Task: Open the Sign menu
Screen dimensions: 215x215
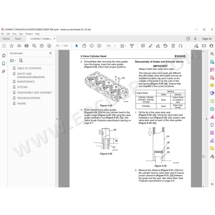Action: (21, 34)
